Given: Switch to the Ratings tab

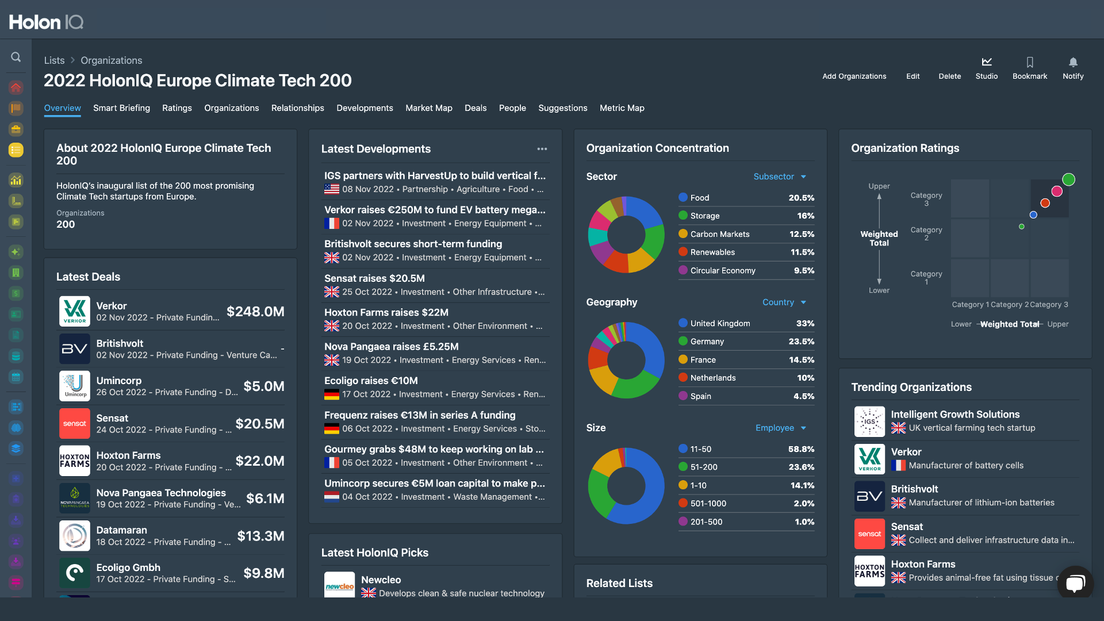Looking at the screenshot, I should pyautogui.click(x=177, y=108).
